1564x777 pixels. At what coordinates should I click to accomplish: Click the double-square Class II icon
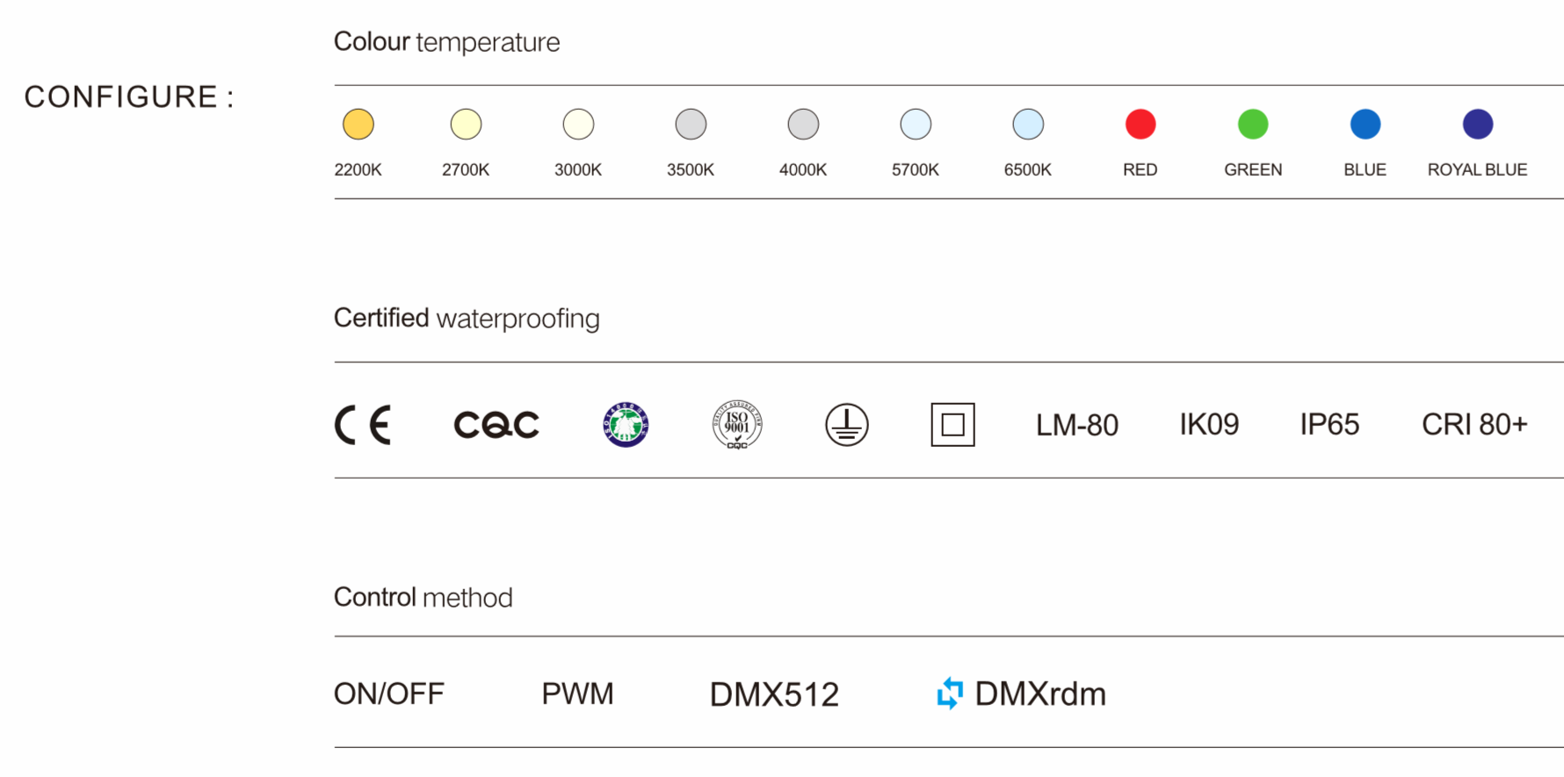coord(952,425)
